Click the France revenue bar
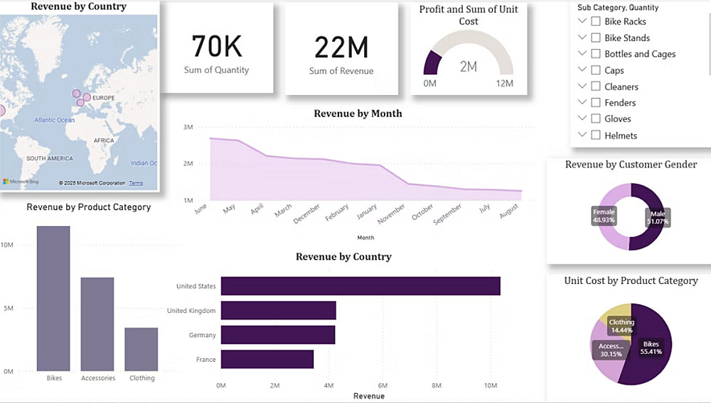The width and height of the screenshot is (711, 403). point(267,359)
